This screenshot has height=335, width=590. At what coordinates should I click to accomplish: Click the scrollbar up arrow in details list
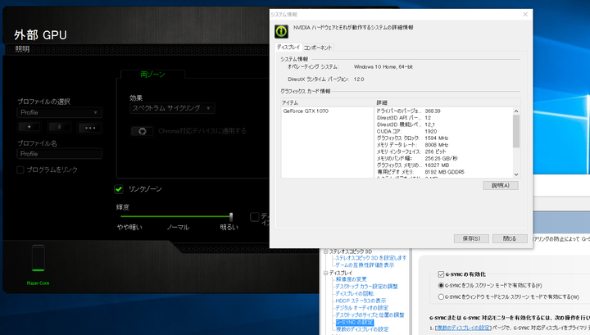(x=516, y=111)
